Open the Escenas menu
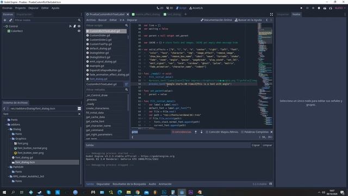The width and height of the screenshot is (348, 196). click(7, 8)
